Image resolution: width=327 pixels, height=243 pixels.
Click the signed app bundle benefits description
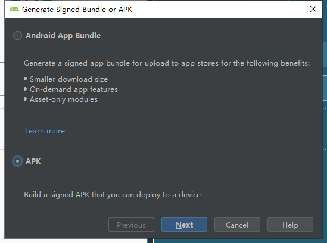pyautogui.click(x=167, y=63)
